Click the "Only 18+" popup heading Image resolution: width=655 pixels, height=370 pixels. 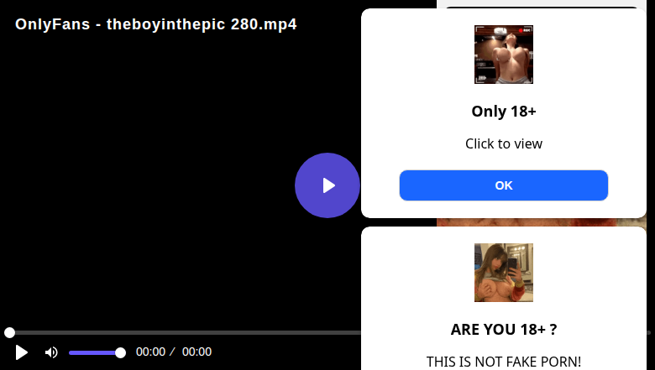[x=503, y=112]
